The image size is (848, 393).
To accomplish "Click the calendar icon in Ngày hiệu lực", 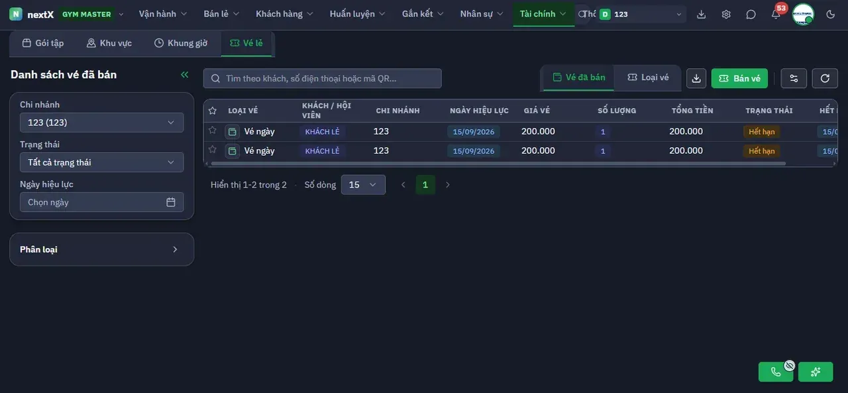I will pyautogui.click(x=171, y=202).
